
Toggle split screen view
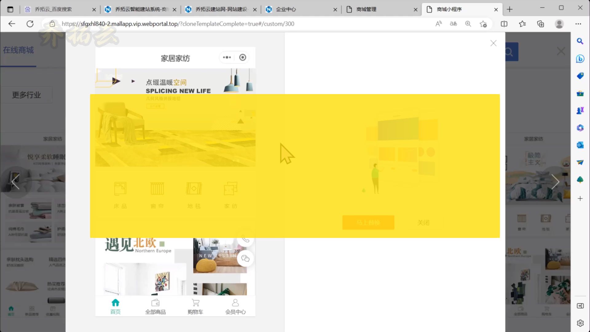coord(504,24)
